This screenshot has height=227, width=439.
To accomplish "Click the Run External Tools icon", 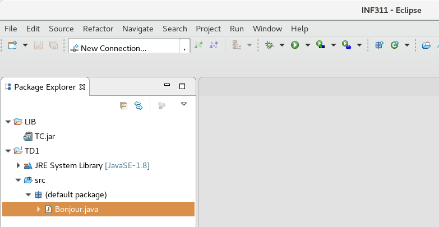I will click(x=346, y=45).
